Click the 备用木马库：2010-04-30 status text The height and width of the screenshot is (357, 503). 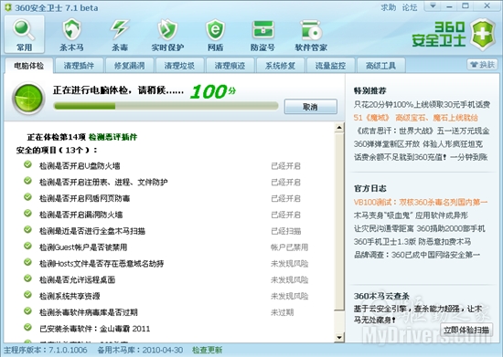[140, 350]
